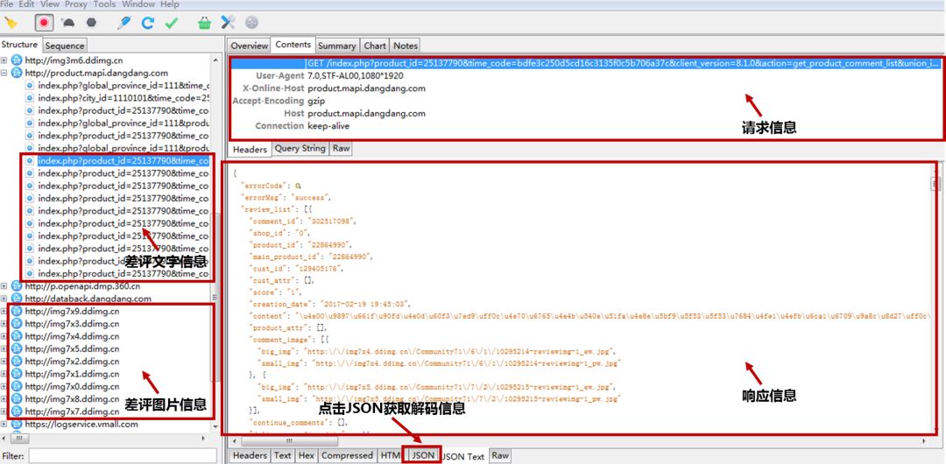The image size is (946, 464).
Task: Select the response Compressed tab
Action: (347, 455)
